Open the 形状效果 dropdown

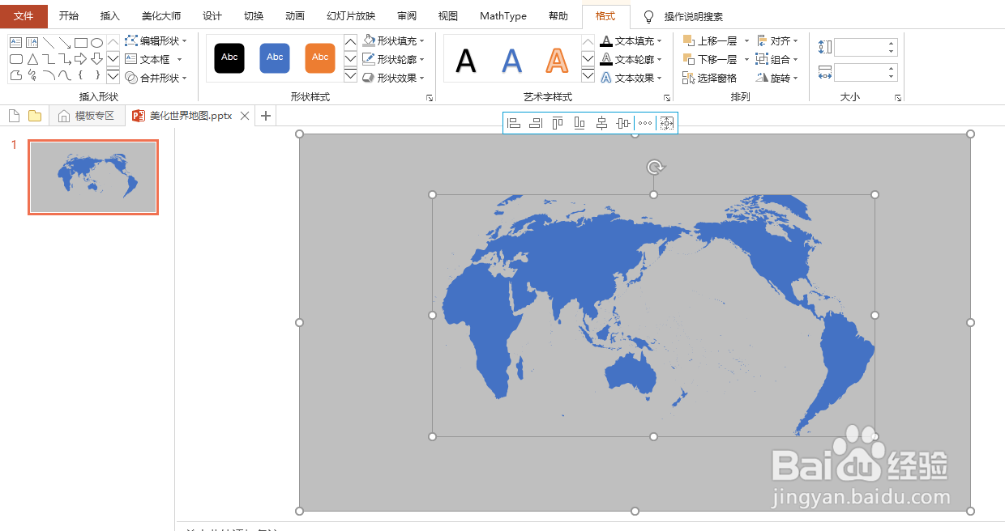(x=393, y=79)
